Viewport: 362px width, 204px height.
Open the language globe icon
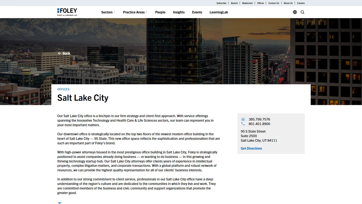point(295,12)
